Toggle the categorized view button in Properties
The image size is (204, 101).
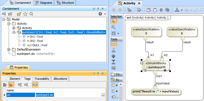(x=5, y=85)
